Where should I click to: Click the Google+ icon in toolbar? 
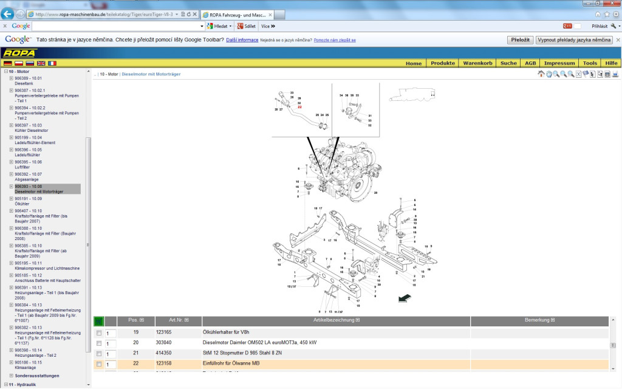(x=567, y=26)
